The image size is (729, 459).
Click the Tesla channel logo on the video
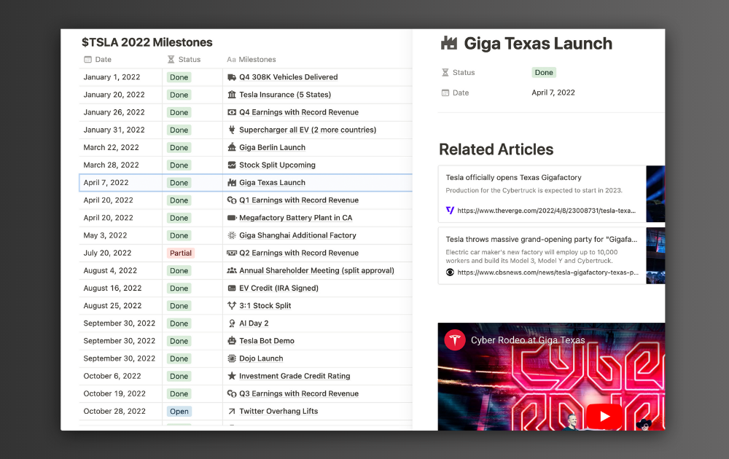(455, 340)
